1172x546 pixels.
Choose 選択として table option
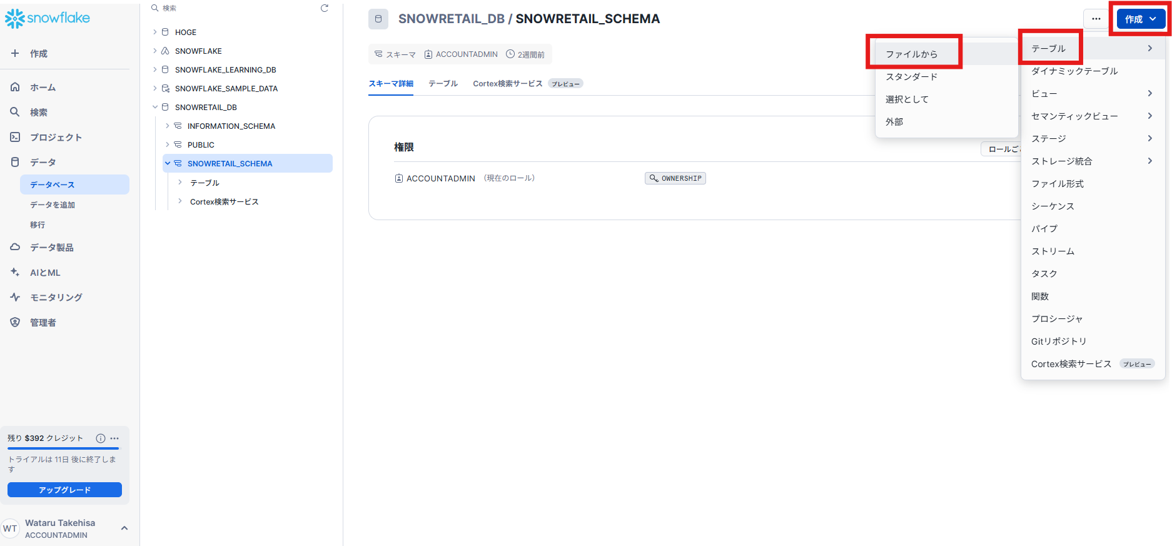point(947,99)
